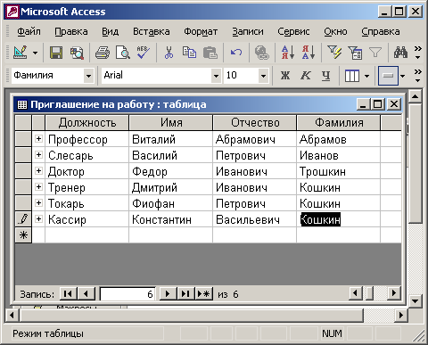Select the Должность column header
This screenshot has height=345, width=428.
86,123
